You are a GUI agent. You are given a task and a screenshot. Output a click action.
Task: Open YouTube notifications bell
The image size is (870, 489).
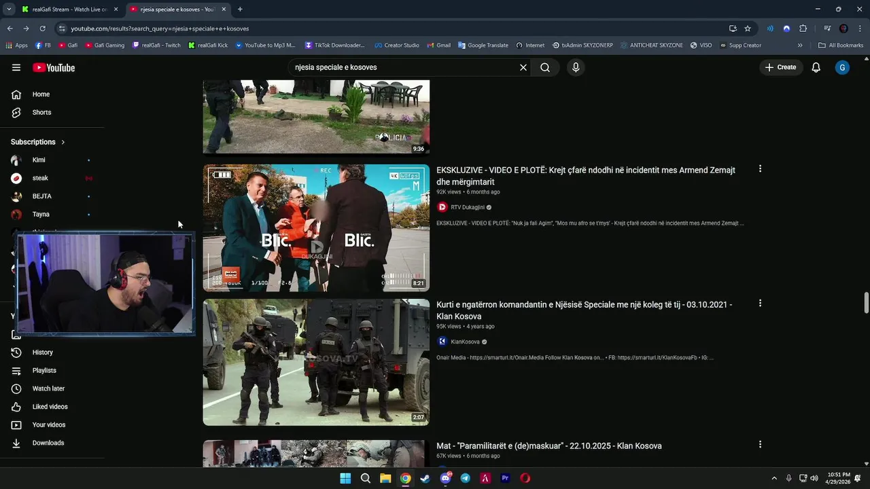tap(816, 67)
